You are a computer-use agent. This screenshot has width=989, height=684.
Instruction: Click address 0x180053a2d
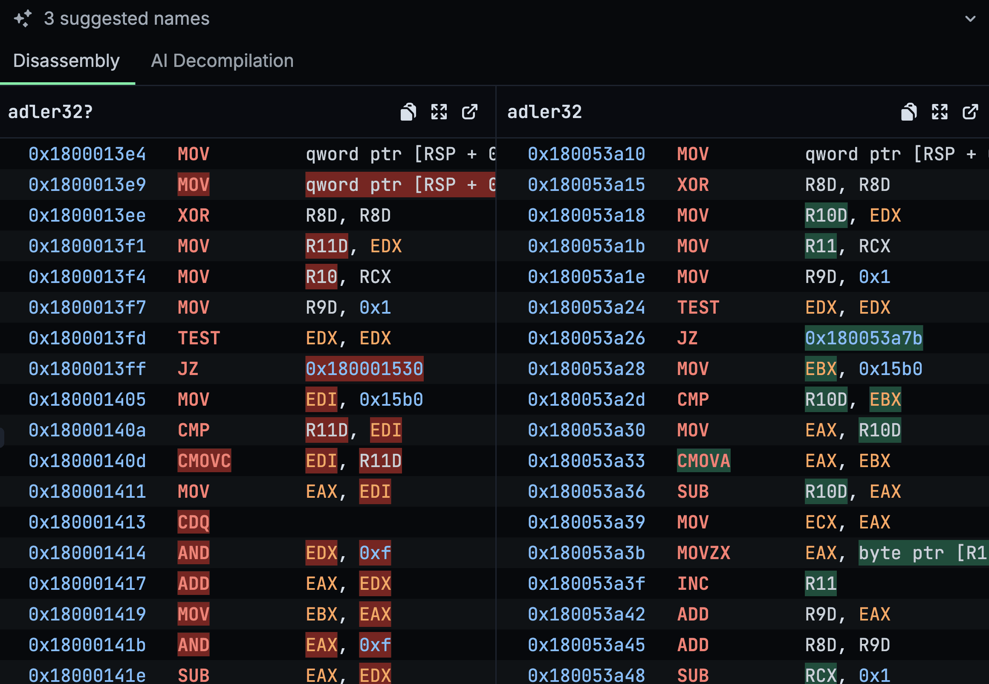[587, 400]
